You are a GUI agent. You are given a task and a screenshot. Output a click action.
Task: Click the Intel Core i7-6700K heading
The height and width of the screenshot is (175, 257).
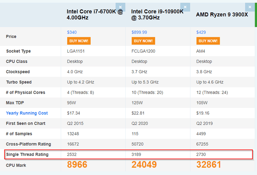point(95,14)
